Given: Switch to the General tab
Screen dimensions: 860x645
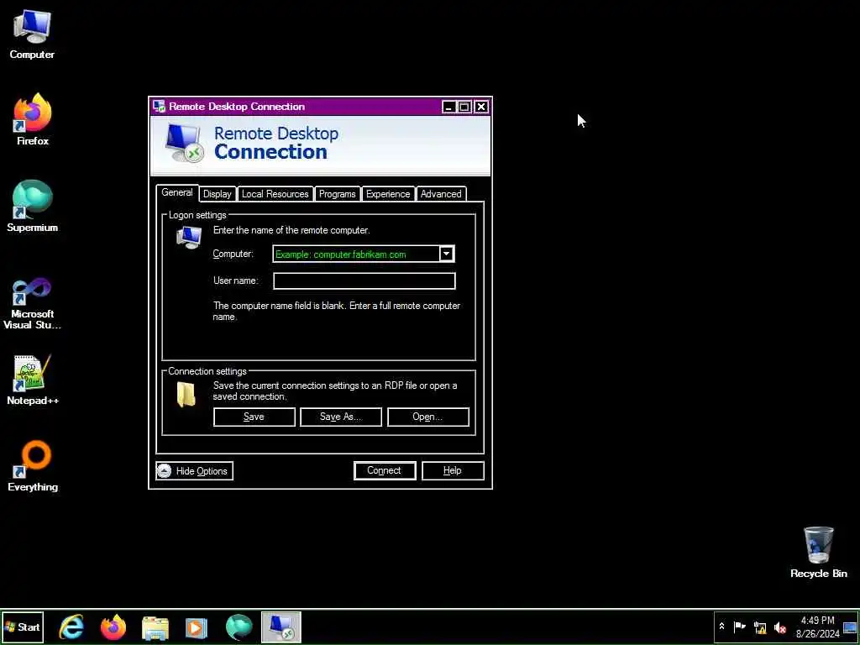Looking at the screenshot, I should [176, 192].
